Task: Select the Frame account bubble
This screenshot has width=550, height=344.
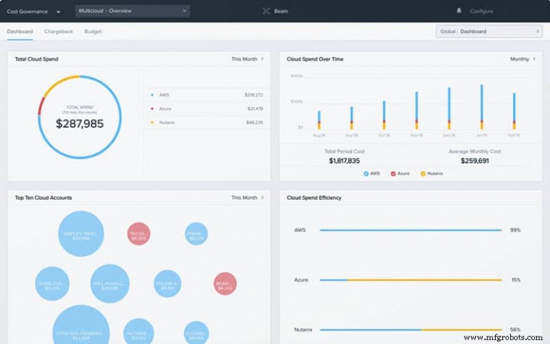Action: (x=196, y=233)
